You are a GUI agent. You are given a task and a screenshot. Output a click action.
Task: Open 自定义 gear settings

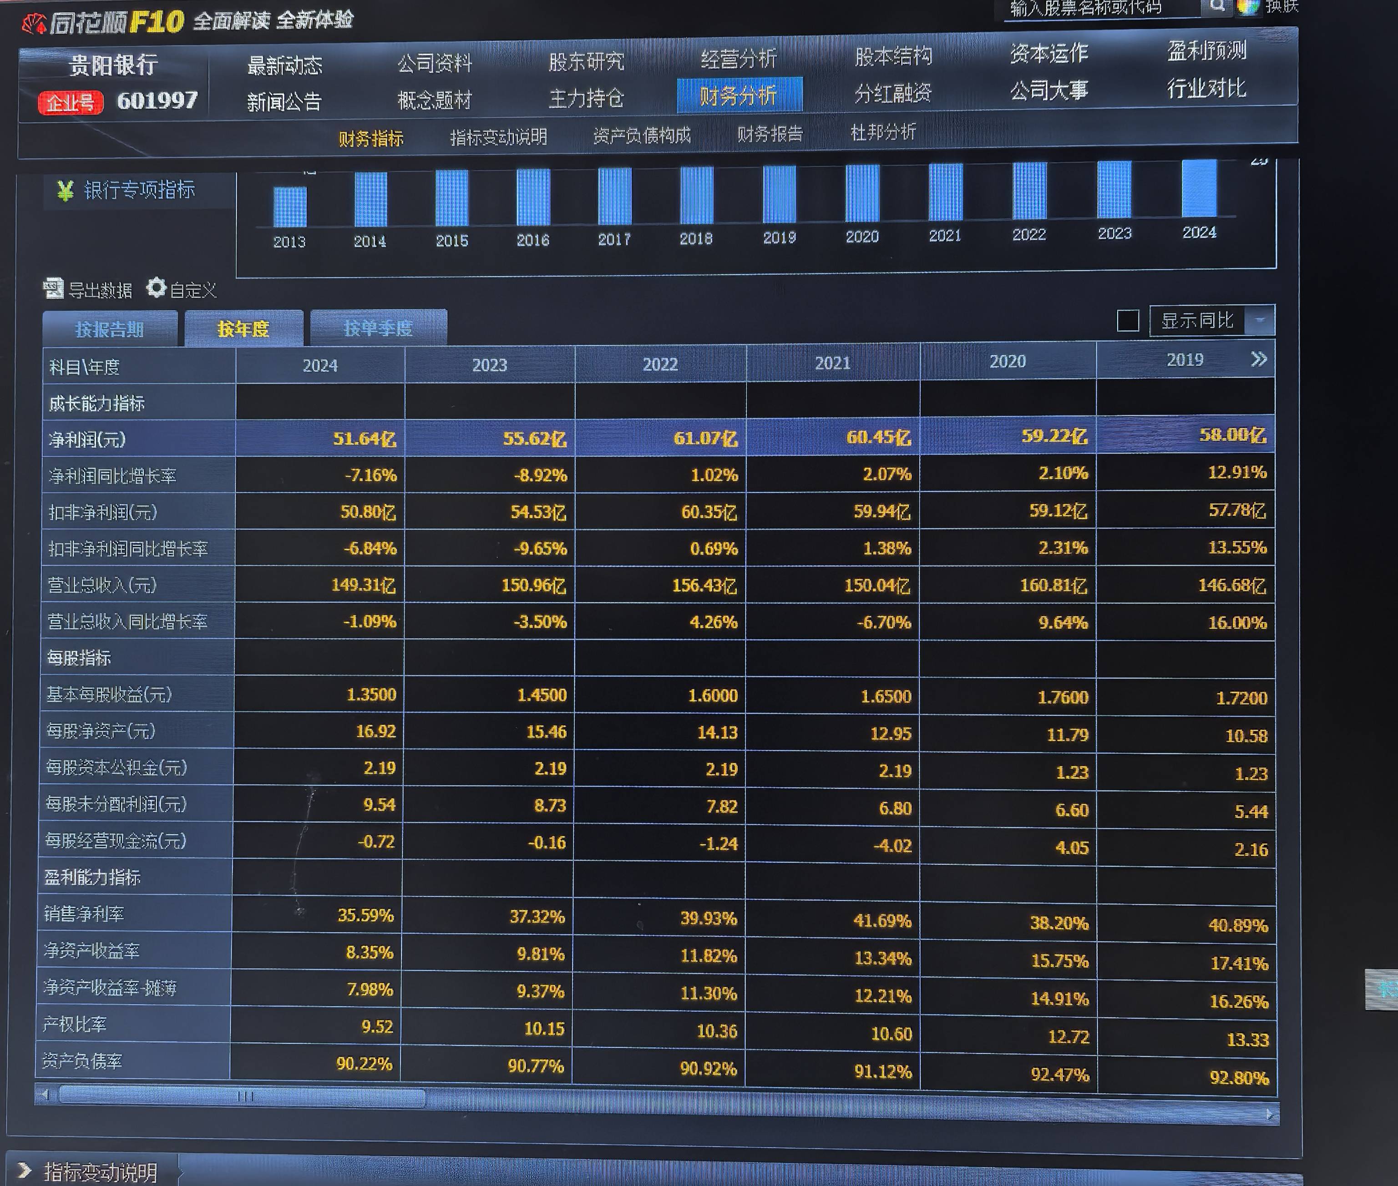pyautogui.click(x=156, y=288)
